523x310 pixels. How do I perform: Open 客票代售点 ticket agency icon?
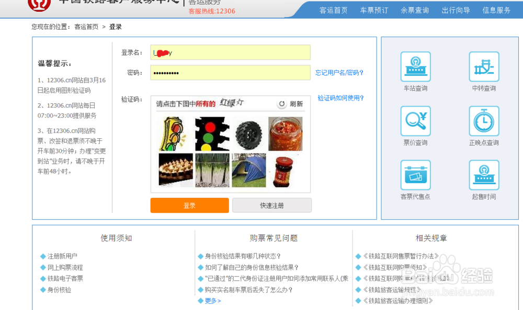click(415, 174)
